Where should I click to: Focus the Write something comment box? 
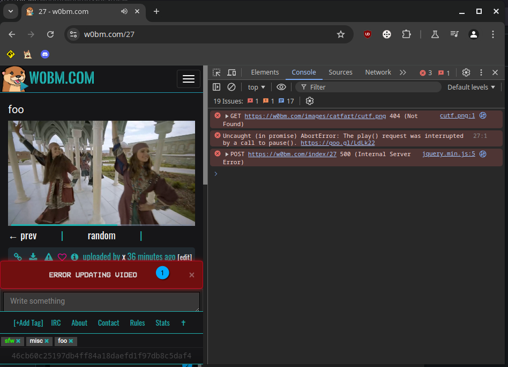[101, 302]
